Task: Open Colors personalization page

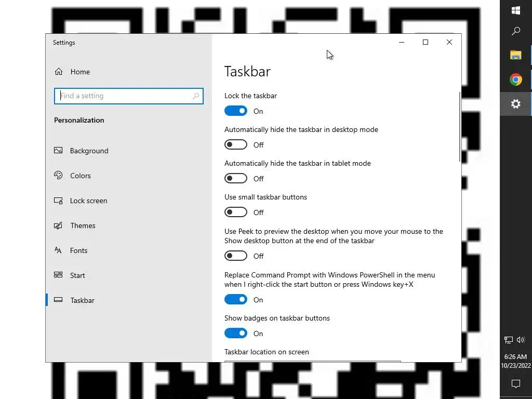Action: tap(129, 176)
